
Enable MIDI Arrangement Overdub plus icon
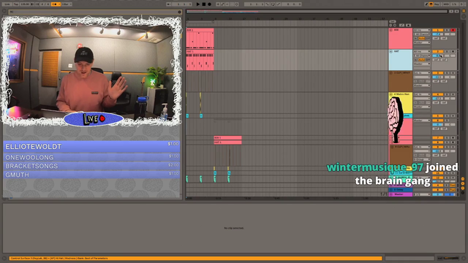[218, 4]
